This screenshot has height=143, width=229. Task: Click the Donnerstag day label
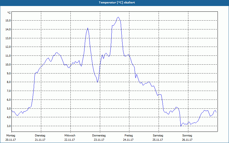99,136
